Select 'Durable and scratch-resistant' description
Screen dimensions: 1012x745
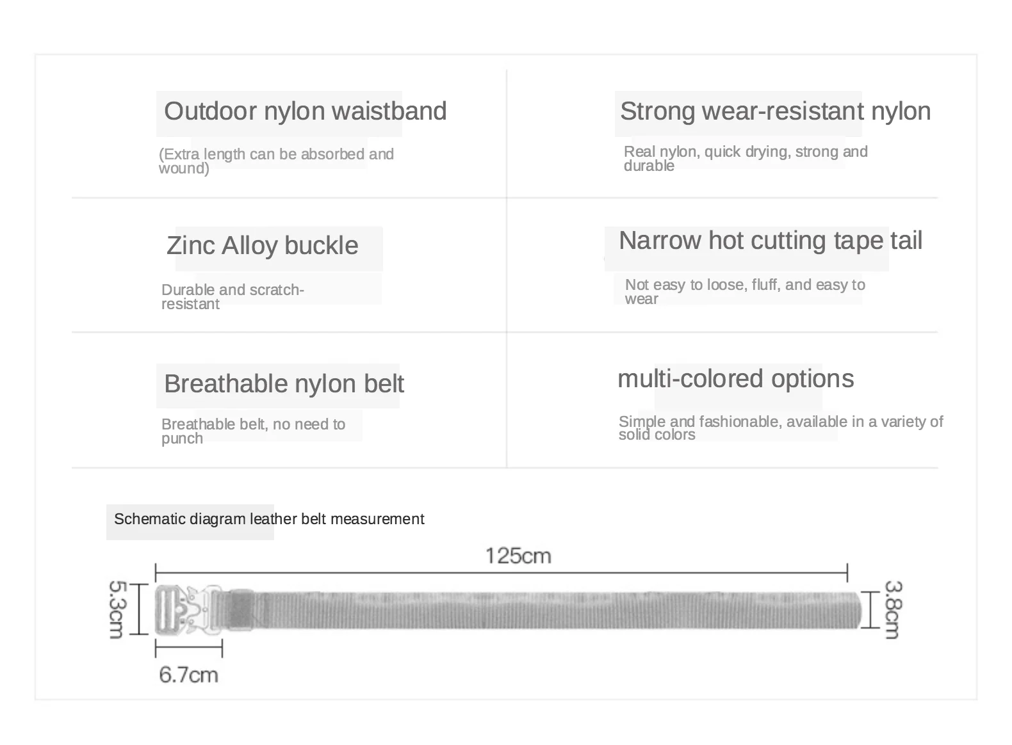click(232, 296)
